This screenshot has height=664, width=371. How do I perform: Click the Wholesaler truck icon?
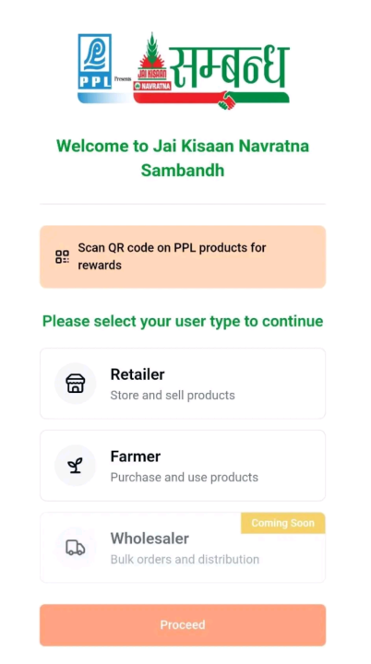pos(76,548)
